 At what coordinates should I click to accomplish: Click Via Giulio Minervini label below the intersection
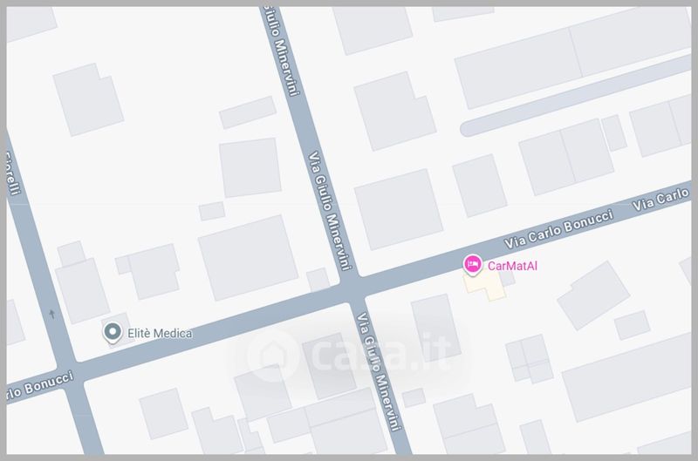pyautogui.click(x=380, y=371)
